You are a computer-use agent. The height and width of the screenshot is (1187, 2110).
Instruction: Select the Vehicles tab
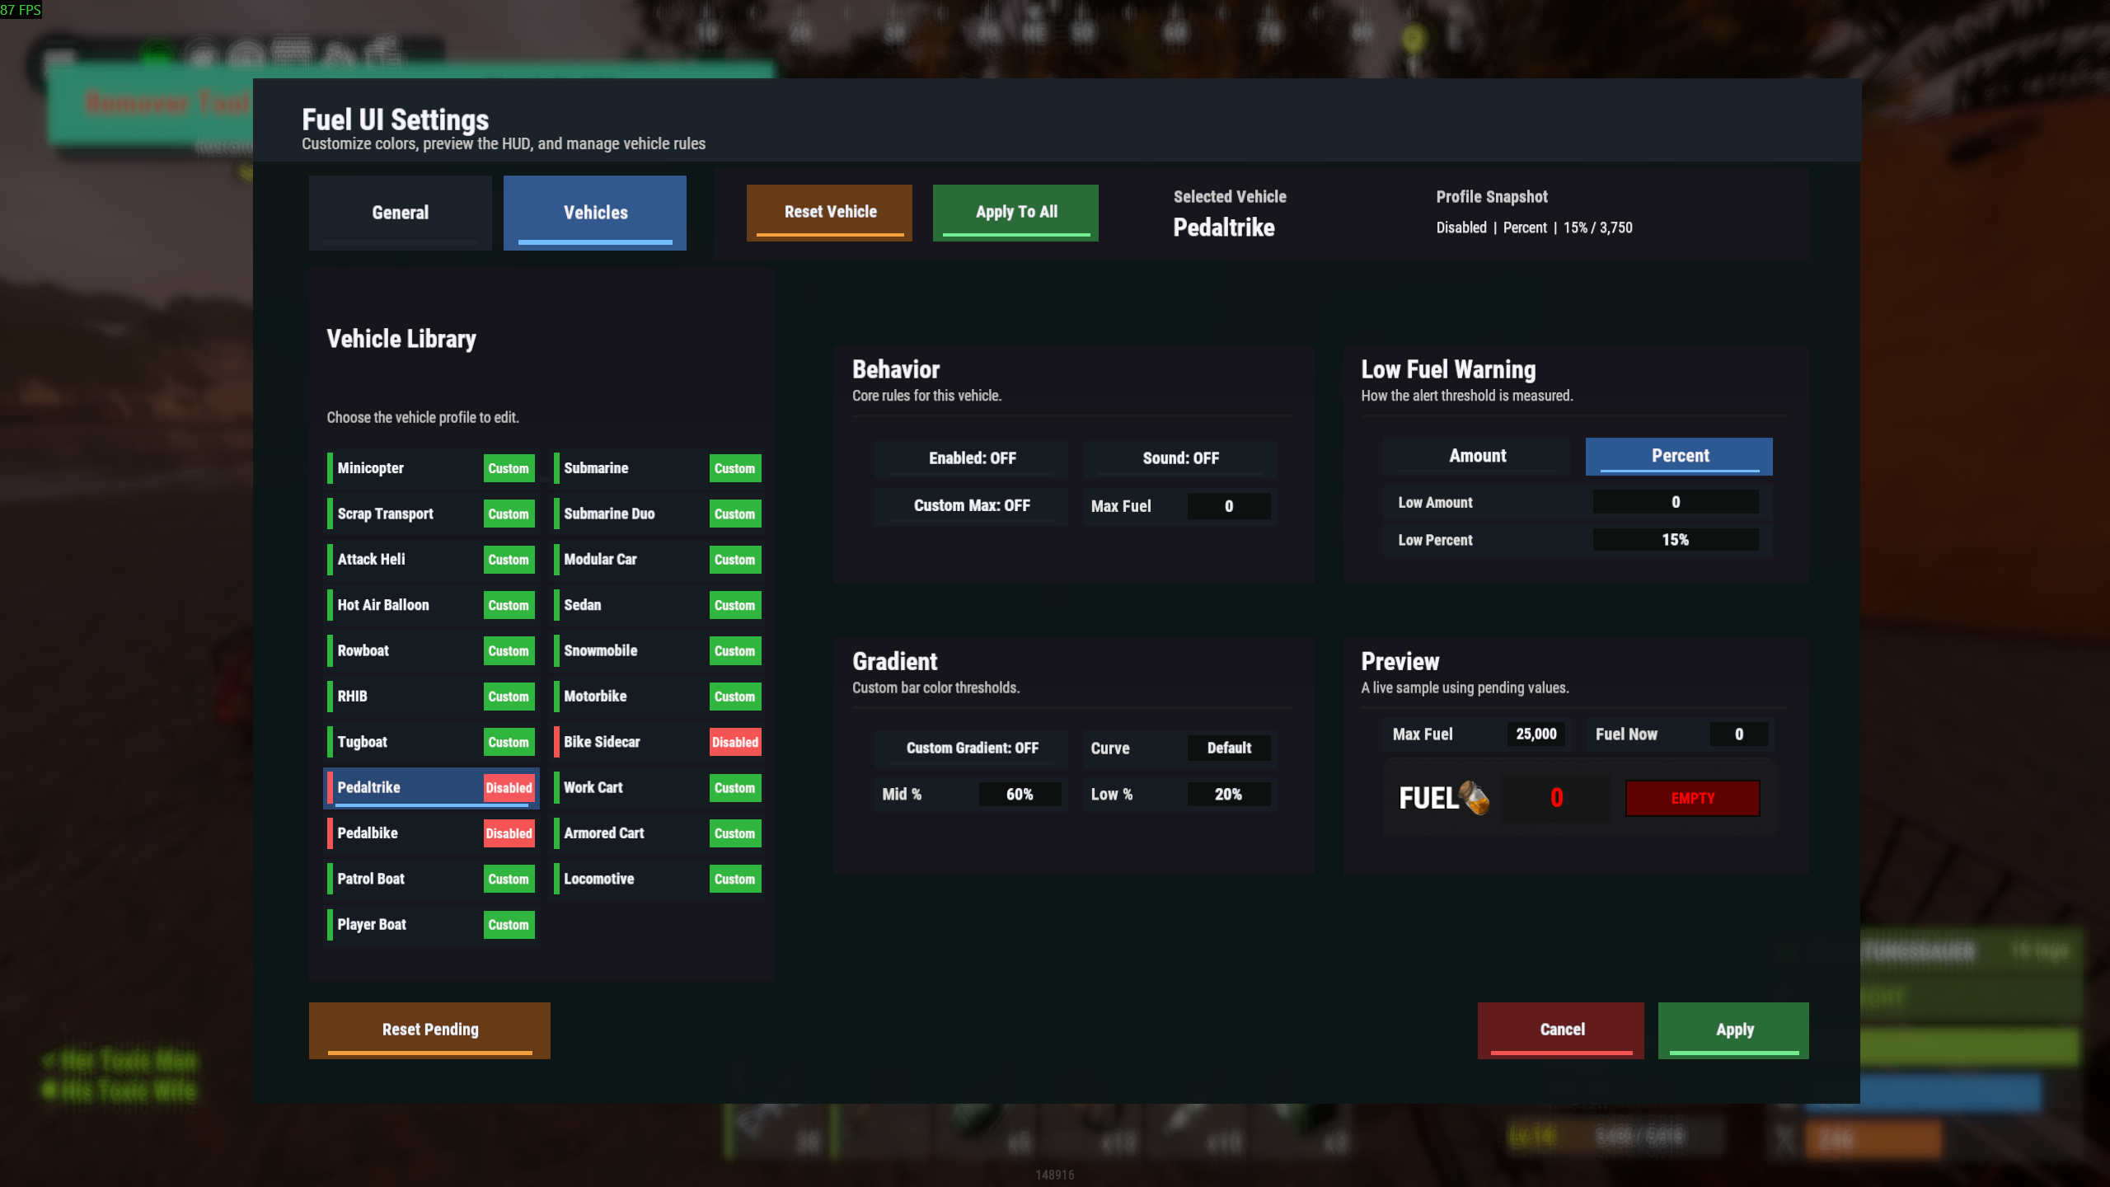tap(595, 213)
